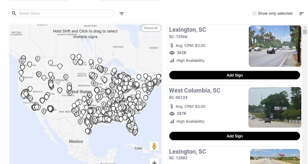
Task: Add the Lexington SC-12566 sign
Action: tap(234, 75)
